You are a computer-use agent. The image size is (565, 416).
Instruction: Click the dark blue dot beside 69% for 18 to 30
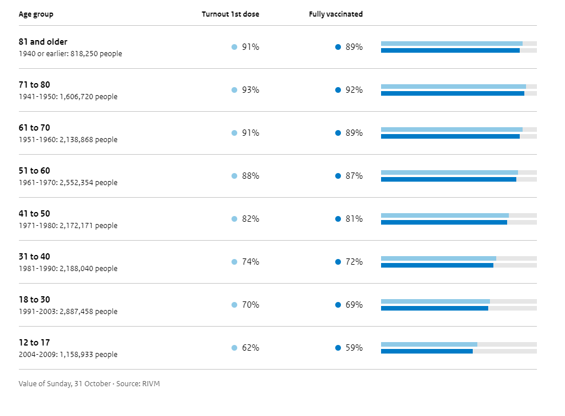click(338, 305)
